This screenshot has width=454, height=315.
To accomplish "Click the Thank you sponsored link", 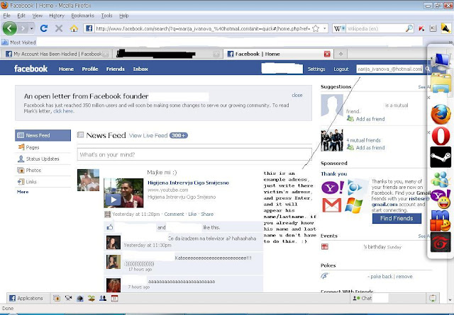I will 333,173.
